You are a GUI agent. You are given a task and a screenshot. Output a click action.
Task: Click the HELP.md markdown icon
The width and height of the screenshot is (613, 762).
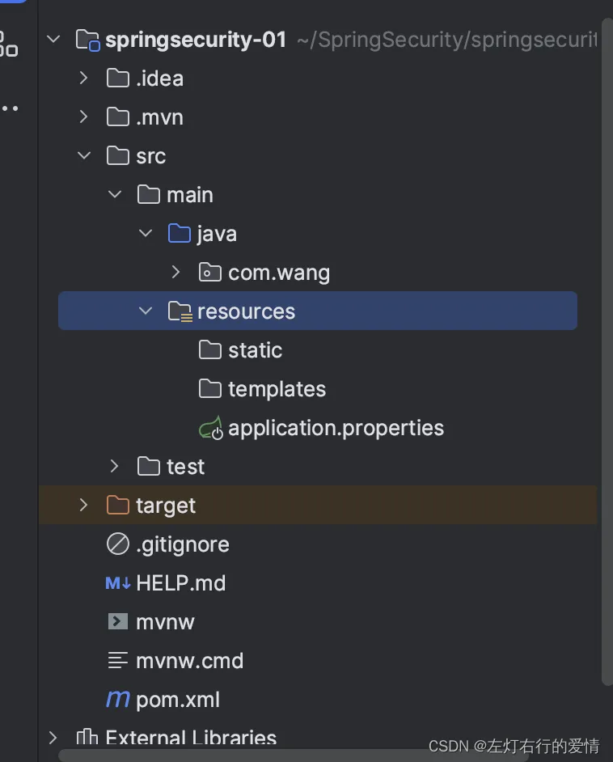[117, 582]
